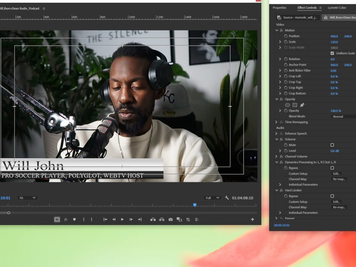Image resolution: width=356 pixels, height=267 pixels.
Task: Check Bypass under Dynamics Processing
Action: coord(332,168)
